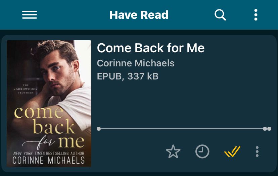Tap the Come Back for Me title
This screenshot has height=176, width=278.
point(151,48)
